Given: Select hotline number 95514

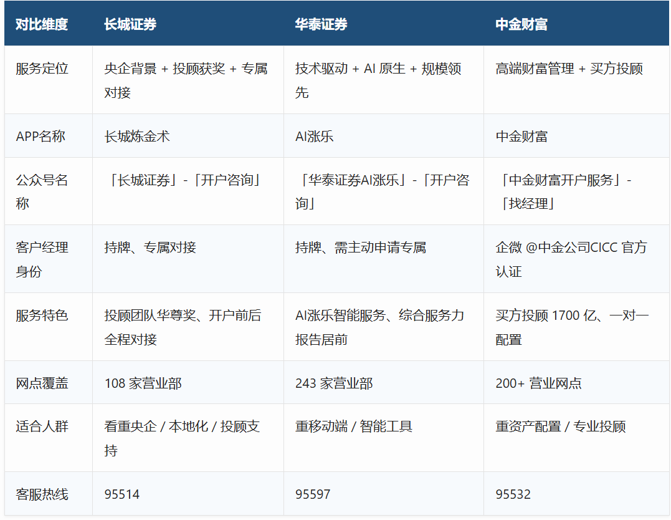Looking at the screenshot, I should coord(122,494).
